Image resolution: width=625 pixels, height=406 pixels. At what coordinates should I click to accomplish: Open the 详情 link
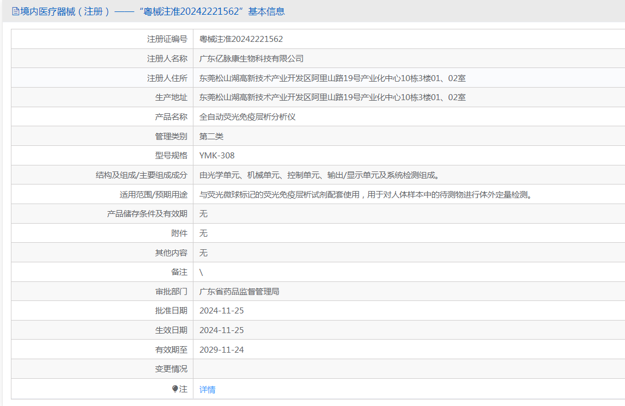tap(207, 389)
